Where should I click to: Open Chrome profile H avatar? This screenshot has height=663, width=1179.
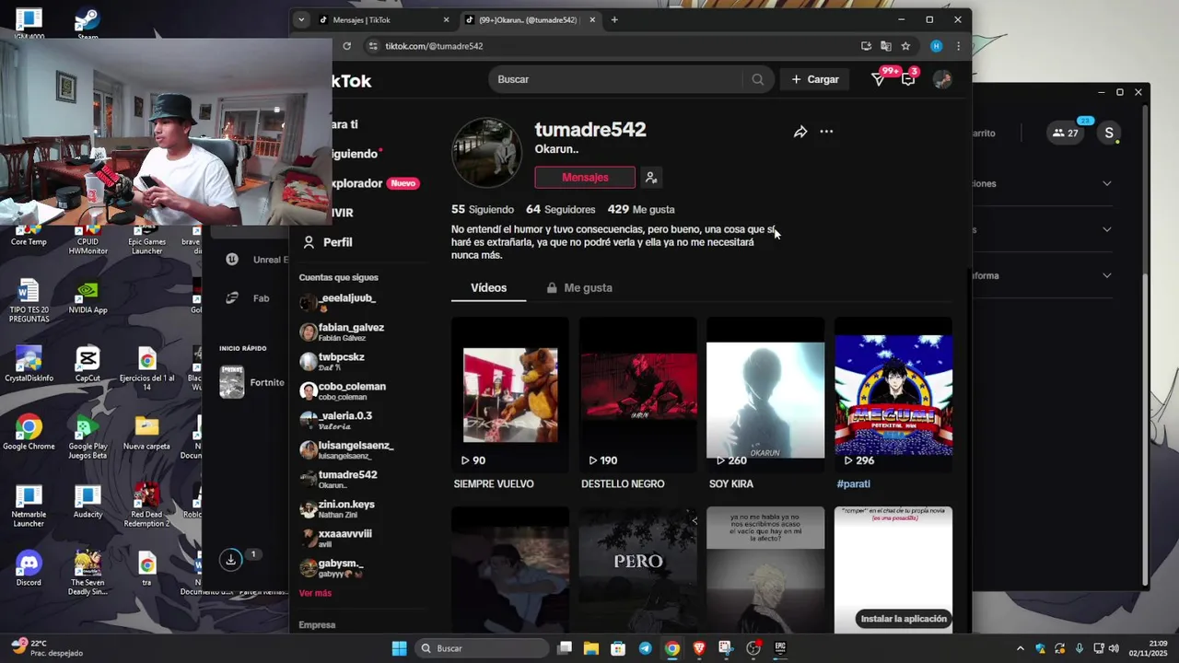click(x=936, y=46)
